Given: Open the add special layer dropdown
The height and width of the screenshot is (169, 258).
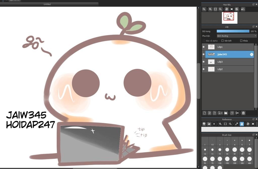Looking at the screenshot, I should pyautogui.click(x=220, y=113).
